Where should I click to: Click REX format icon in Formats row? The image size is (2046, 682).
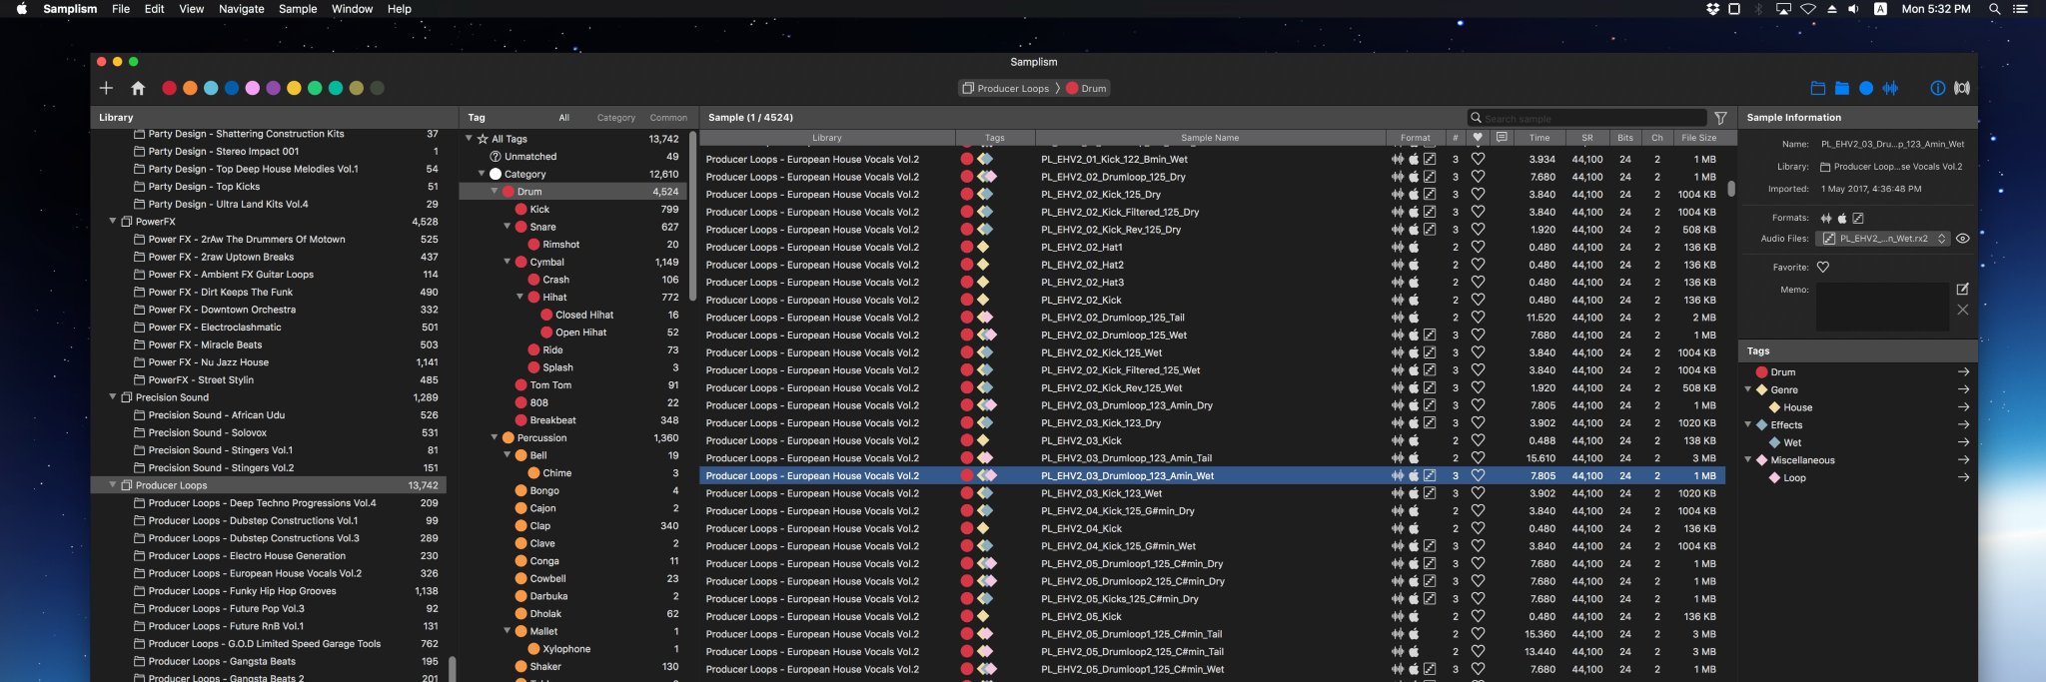[1857, 218]
